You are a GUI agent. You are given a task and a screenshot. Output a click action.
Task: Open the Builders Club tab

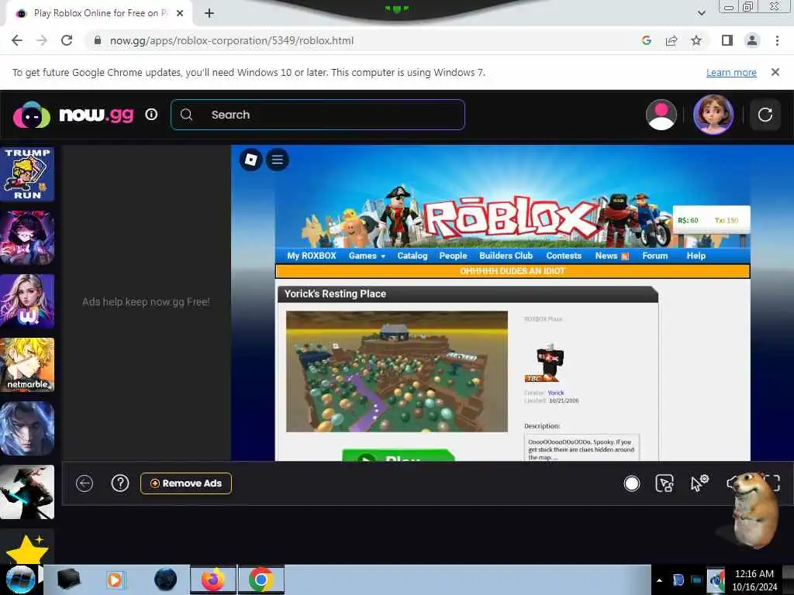(x=506, y=256)
